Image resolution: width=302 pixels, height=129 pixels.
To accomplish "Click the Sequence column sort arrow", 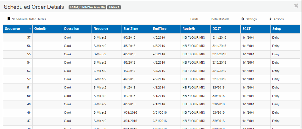I will 30,29.
